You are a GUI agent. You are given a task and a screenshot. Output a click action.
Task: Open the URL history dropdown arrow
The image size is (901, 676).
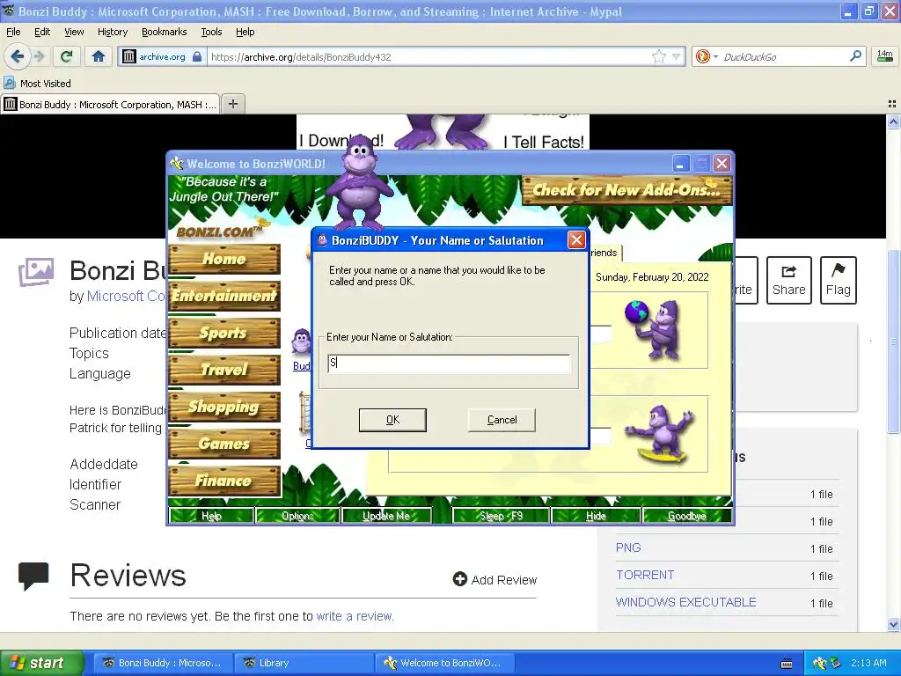(677, 56)
